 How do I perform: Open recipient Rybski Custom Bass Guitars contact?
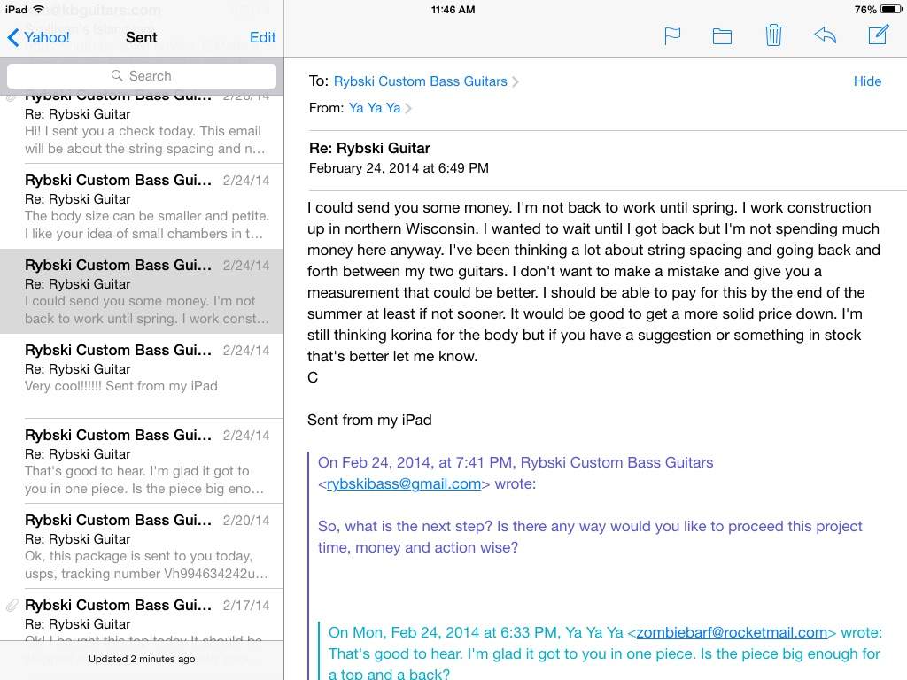(x=420, y=81)
